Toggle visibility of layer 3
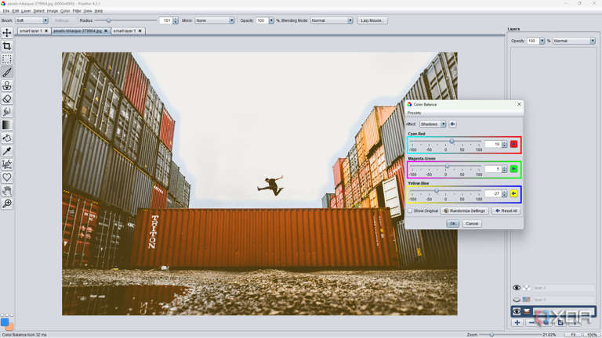 coord(517,288)
